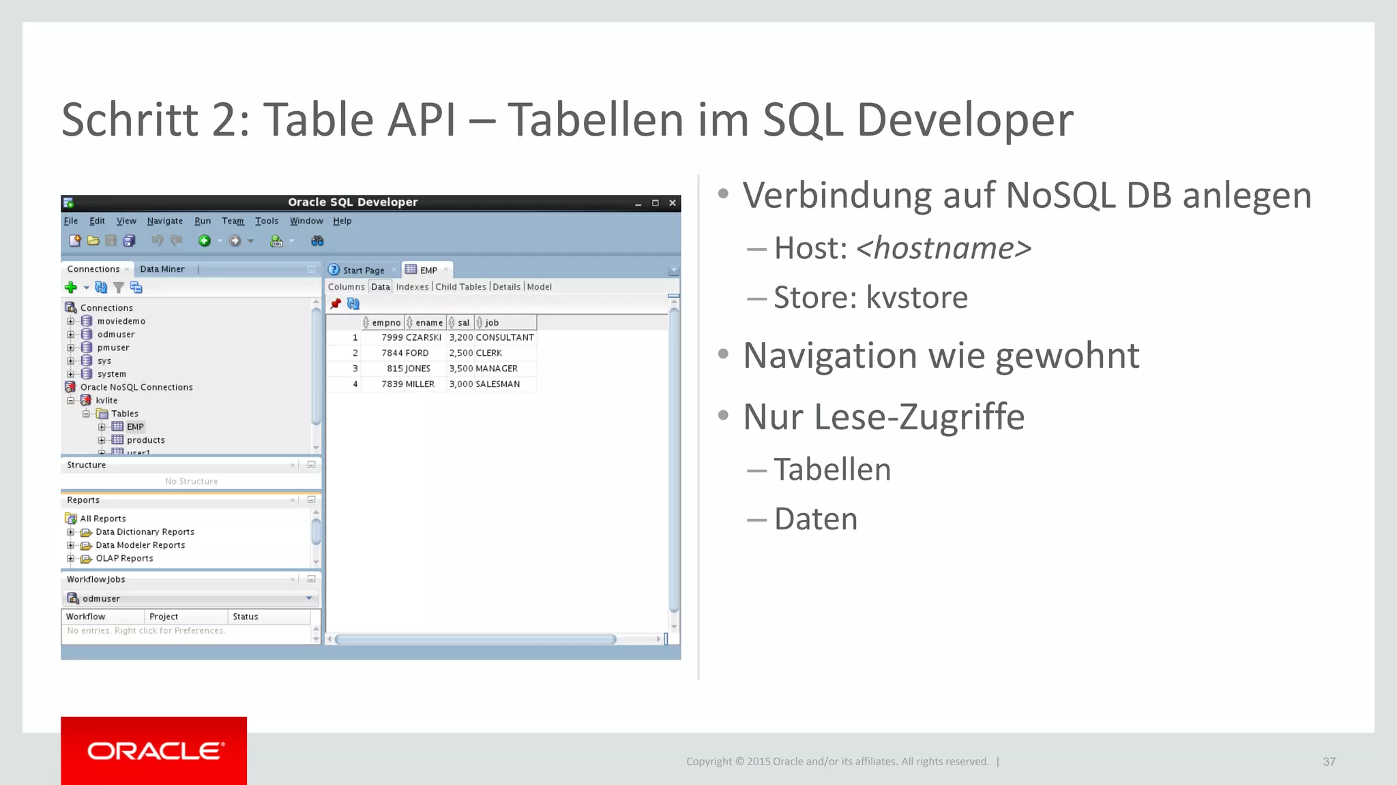
Task: Collapse the kvlite NoSQL connection node
Action: (x=70, y=401)
